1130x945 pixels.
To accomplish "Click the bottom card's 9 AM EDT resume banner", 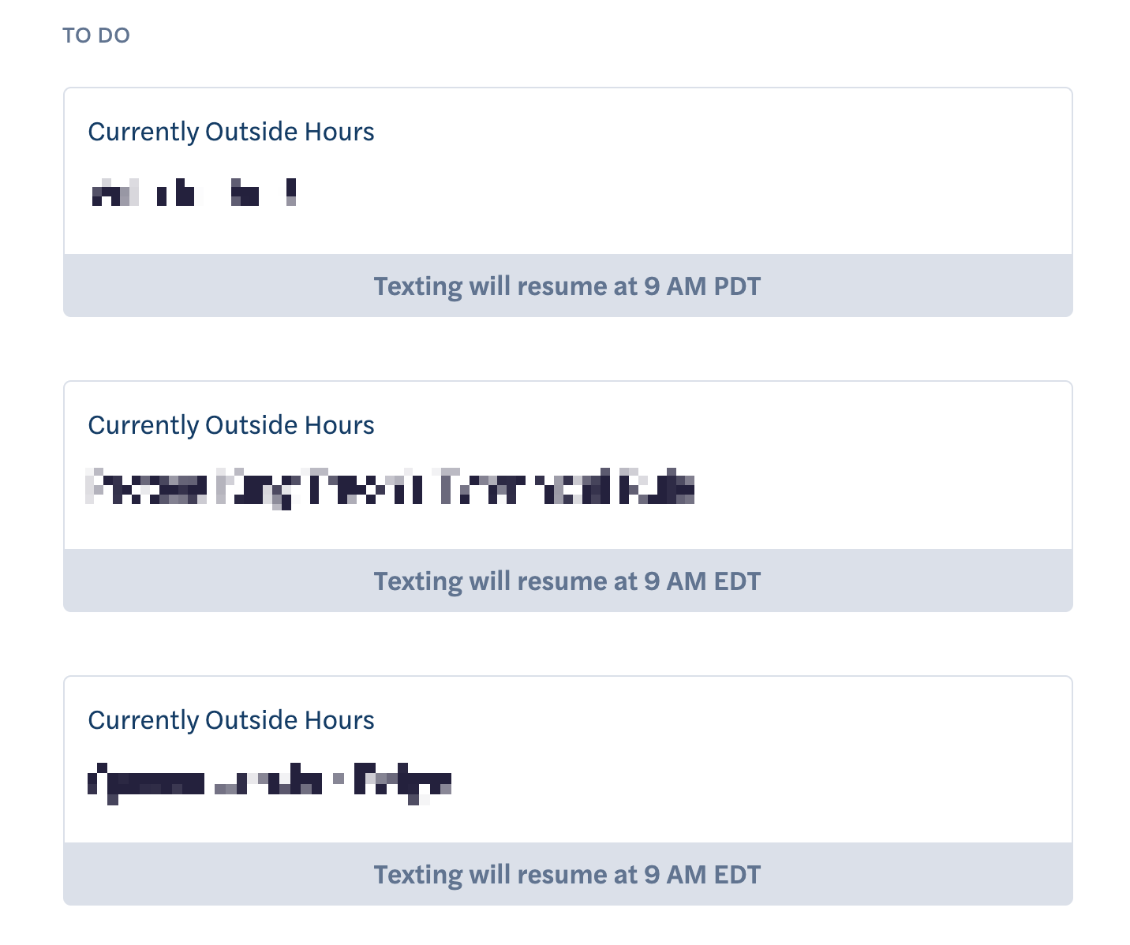I will (568, 874).
